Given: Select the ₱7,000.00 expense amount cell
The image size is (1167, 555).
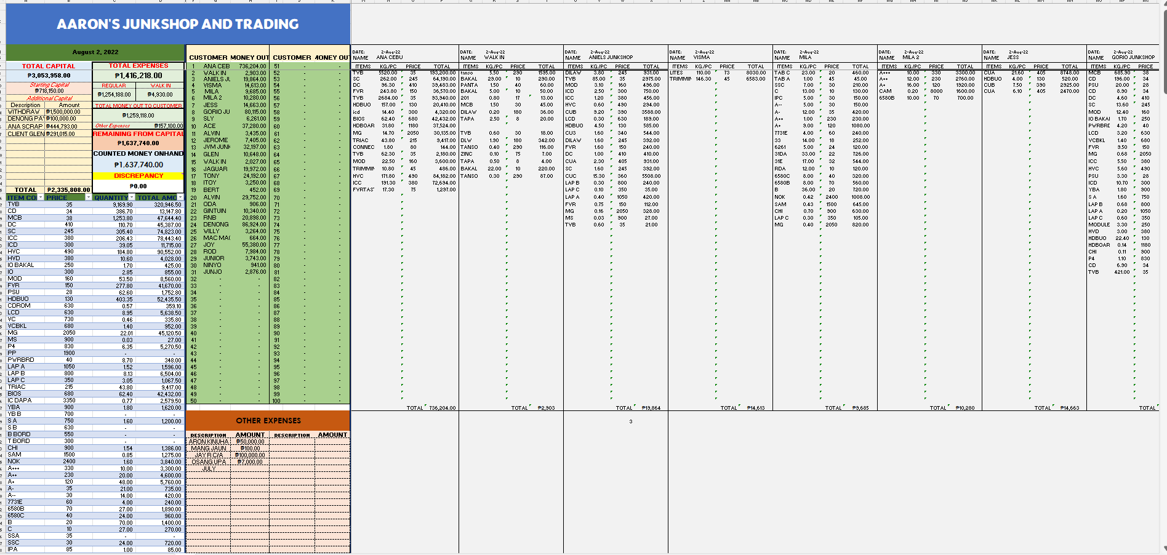Looking at the screenshot, I should (x=249, y=462).
